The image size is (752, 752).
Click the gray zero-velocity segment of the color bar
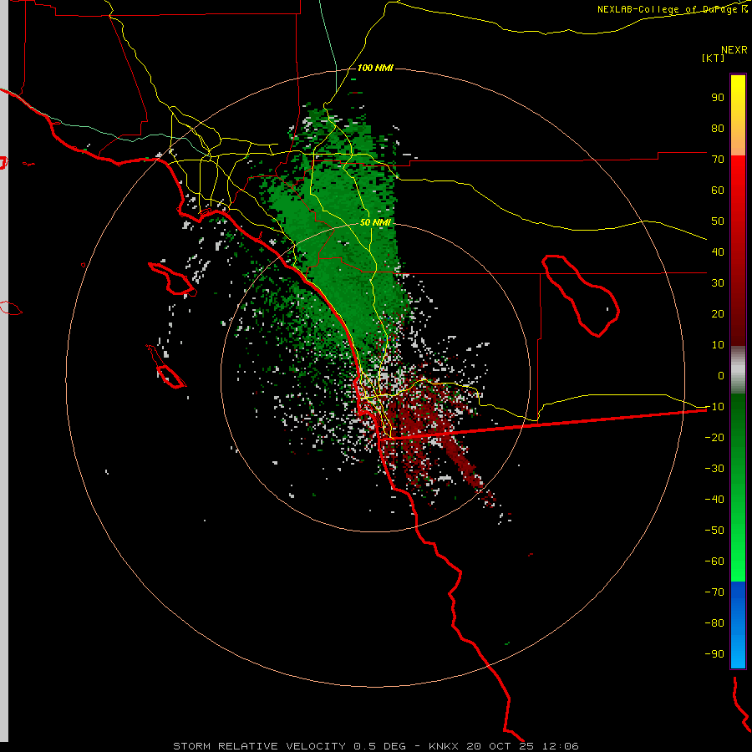click(x=738, y=370)
